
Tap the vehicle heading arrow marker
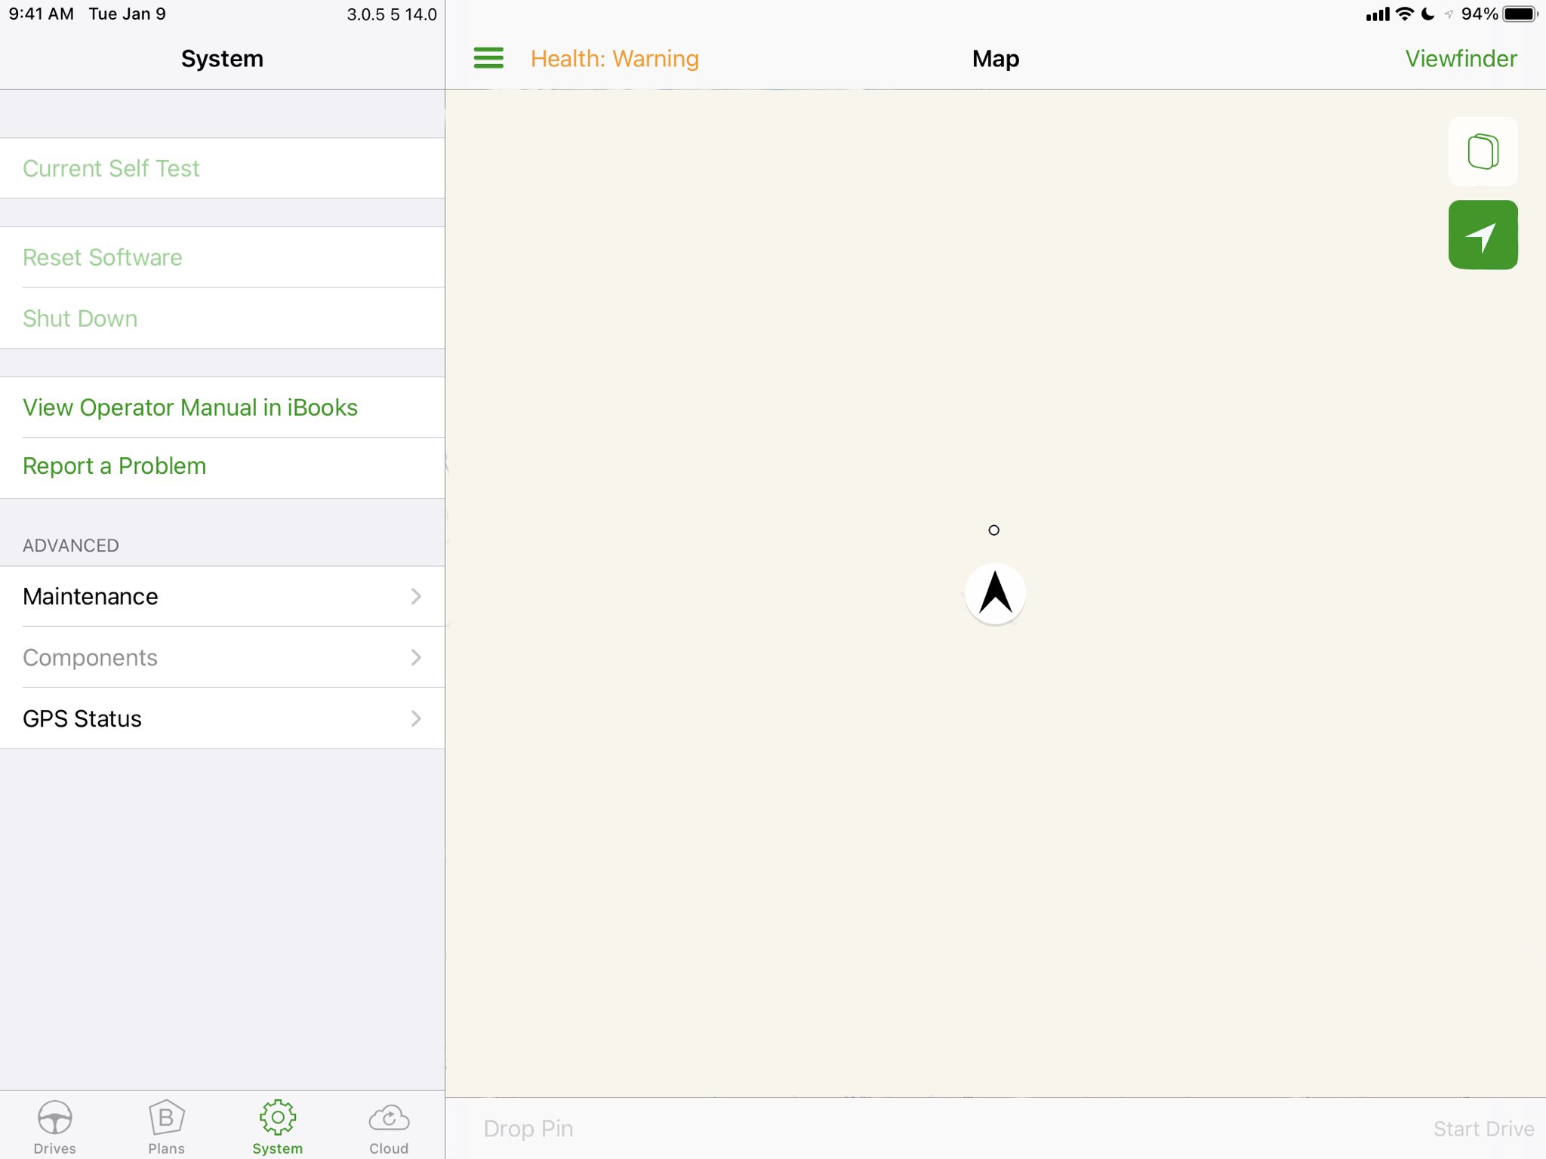coord(995,594)
